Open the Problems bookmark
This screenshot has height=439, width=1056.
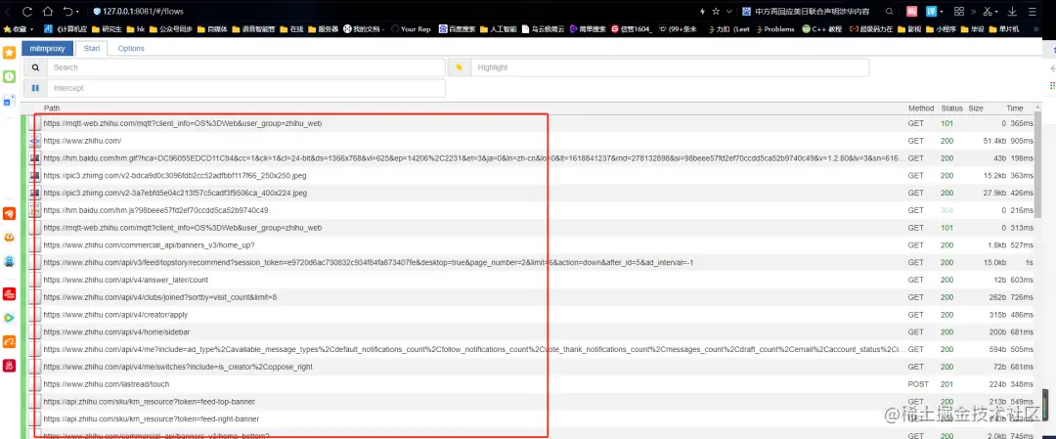click(775, 29)
